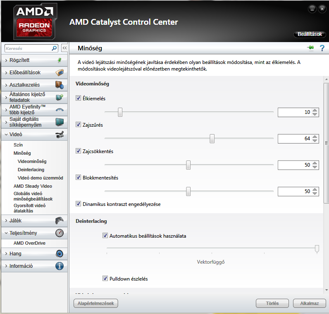Click the Hang speaker icon

(60, 254)
